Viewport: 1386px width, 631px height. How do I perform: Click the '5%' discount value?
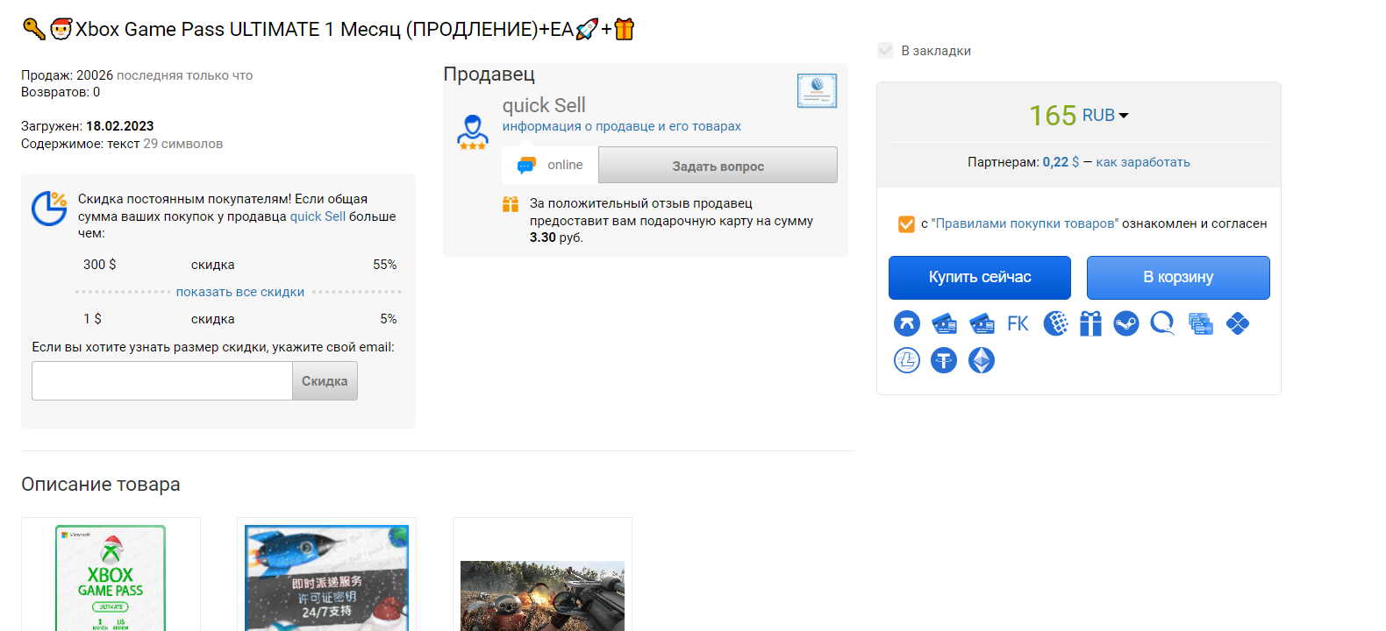[x=389, y=319]
